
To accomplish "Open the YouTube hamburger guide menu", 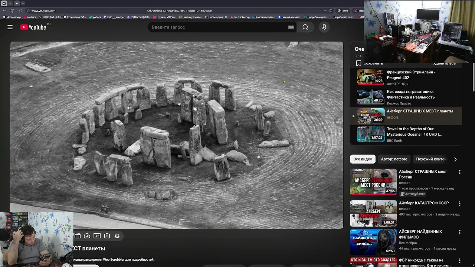I will click(x=10, y=27).
